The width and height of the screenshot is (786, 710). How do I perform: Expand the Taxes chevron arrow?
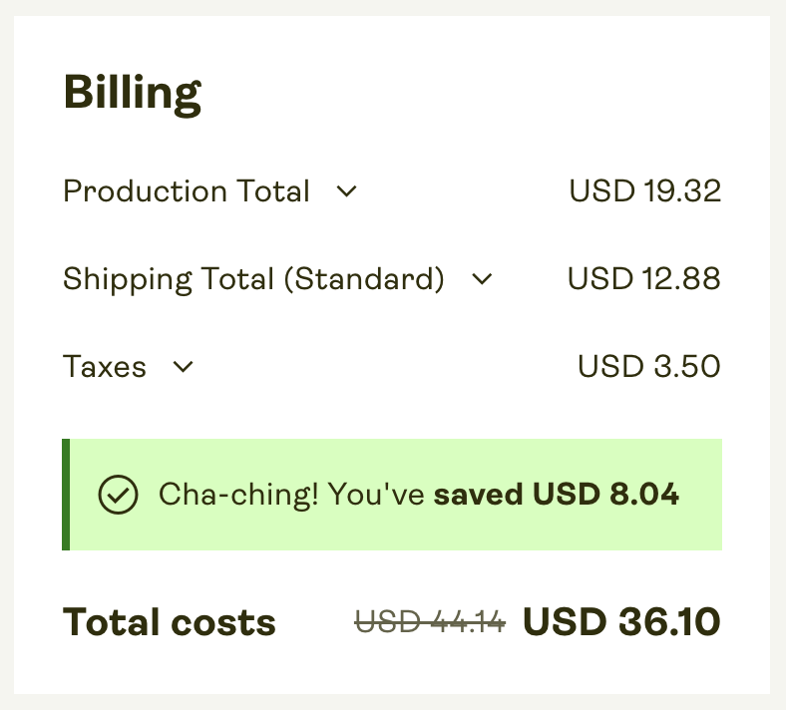[x=183, y=367]
